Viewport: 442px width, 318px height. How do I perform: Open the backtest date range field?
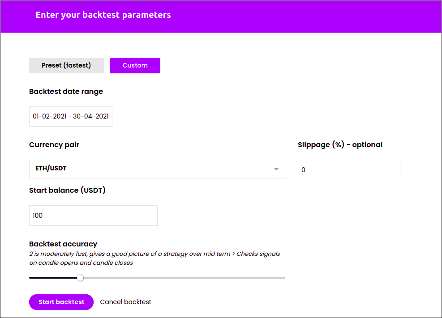tap(71, 116)
